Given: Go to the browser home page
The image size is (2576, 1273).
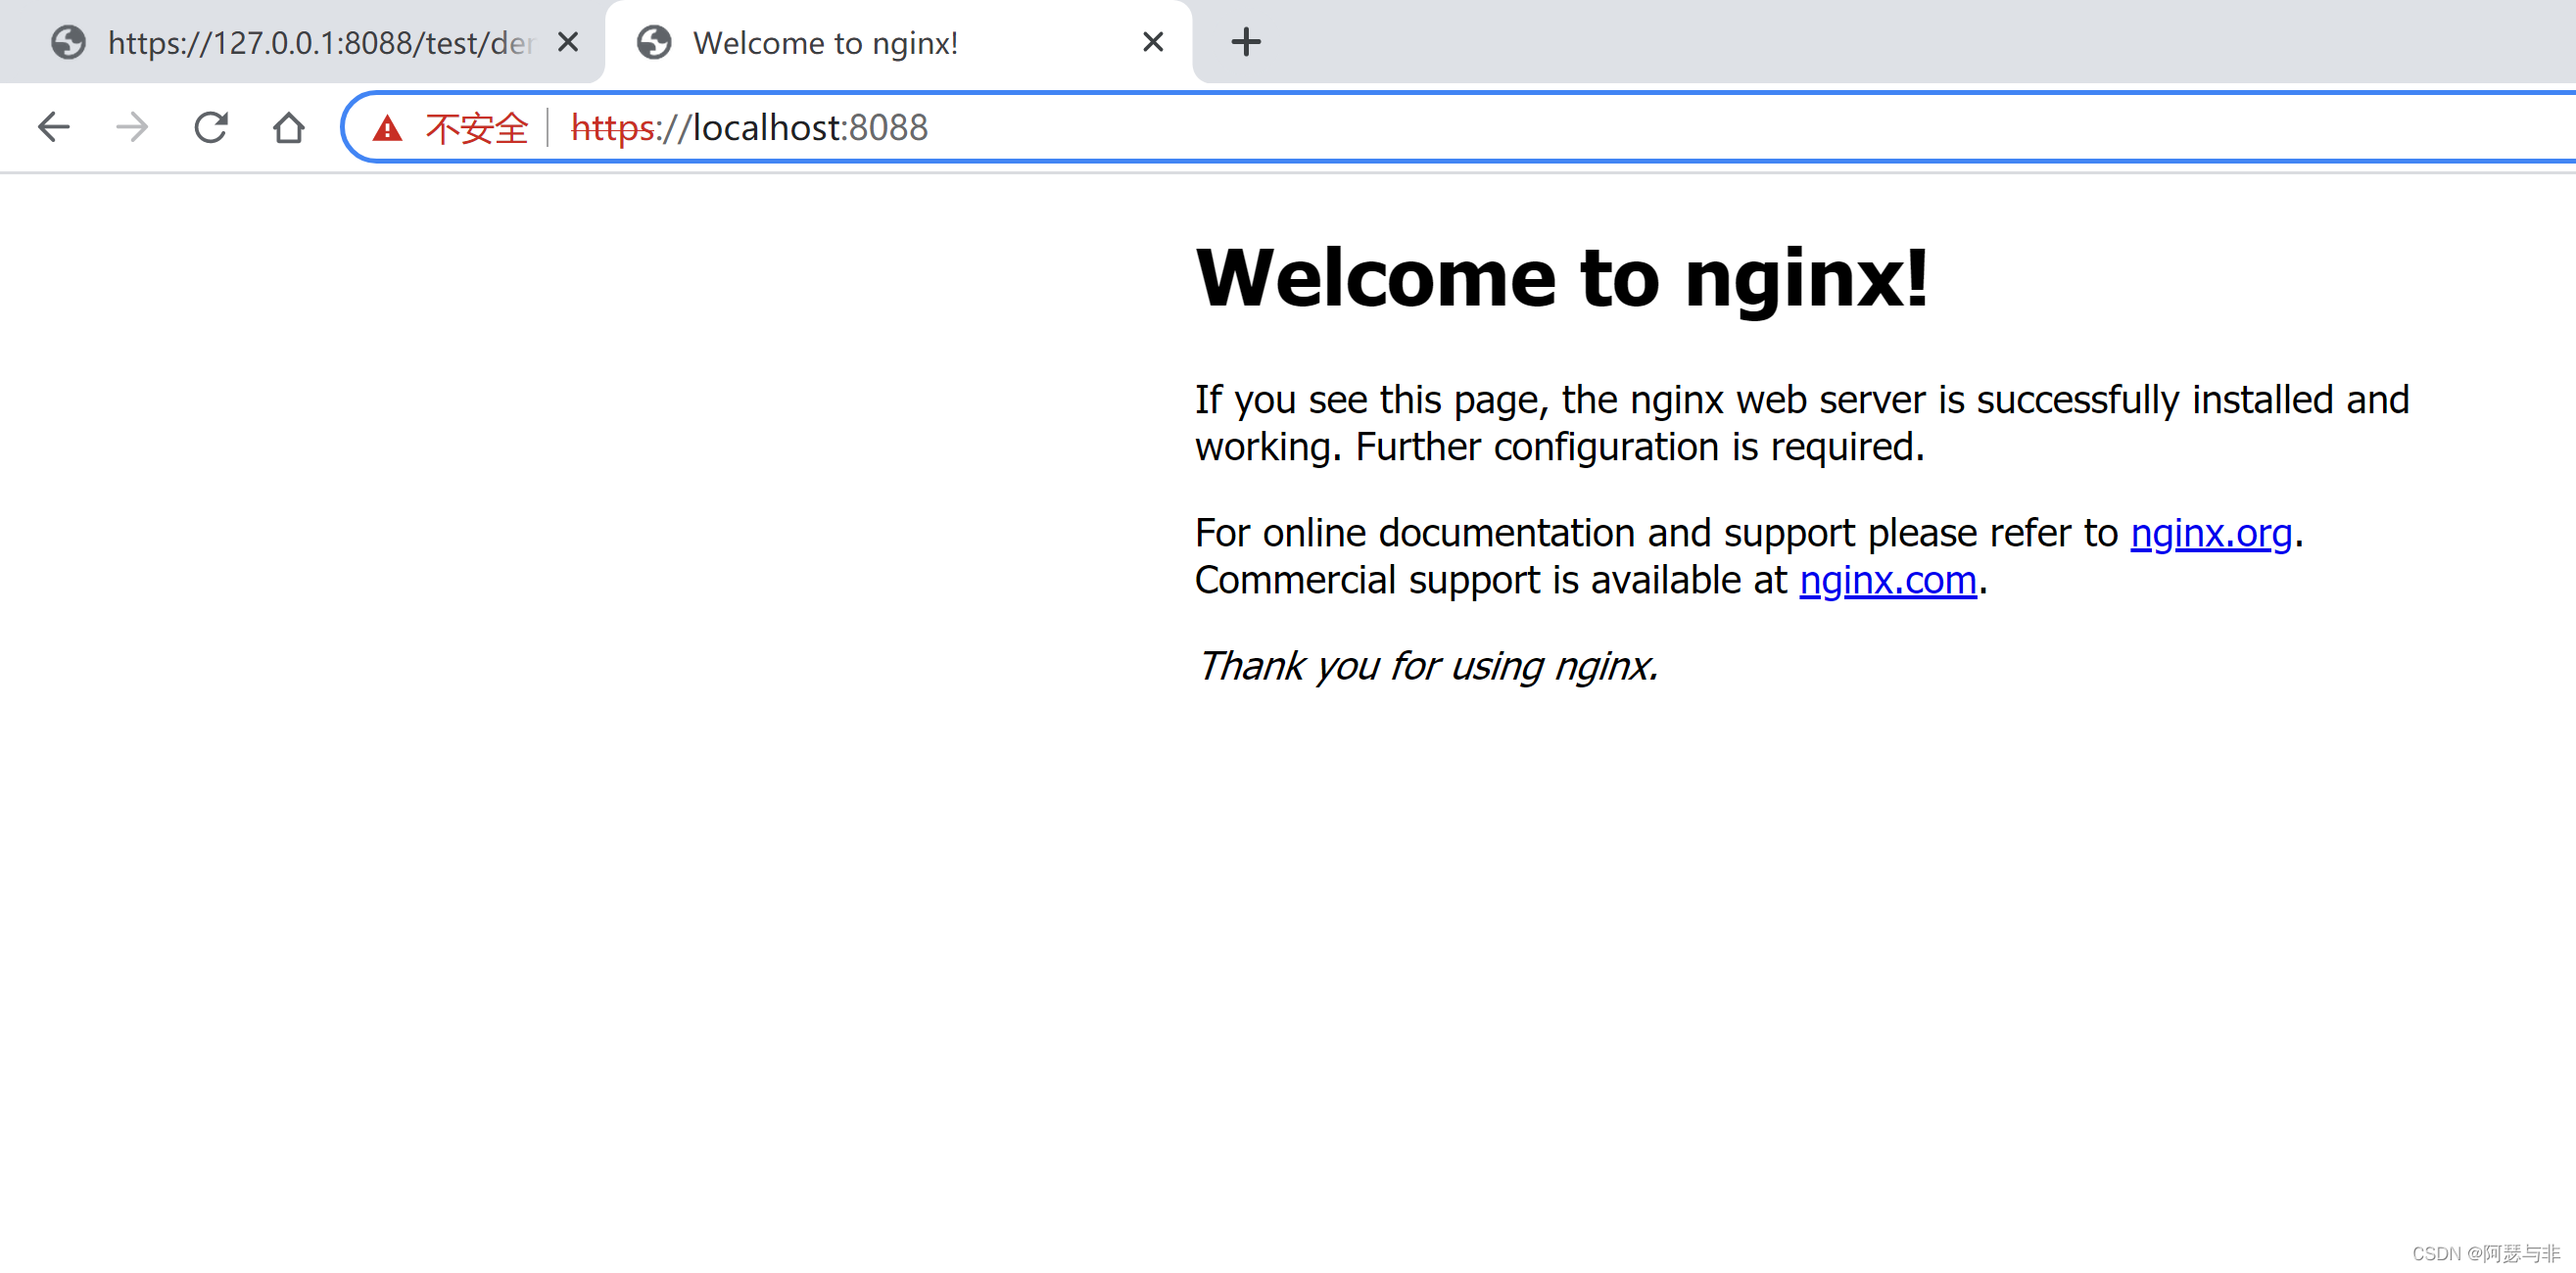Looking at the screenshot, I should click(288, 127).
